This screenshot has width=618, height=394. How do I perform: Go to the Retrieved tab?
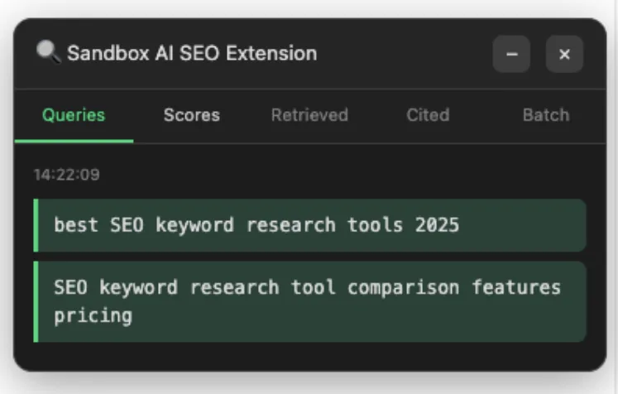coord(309,115)
